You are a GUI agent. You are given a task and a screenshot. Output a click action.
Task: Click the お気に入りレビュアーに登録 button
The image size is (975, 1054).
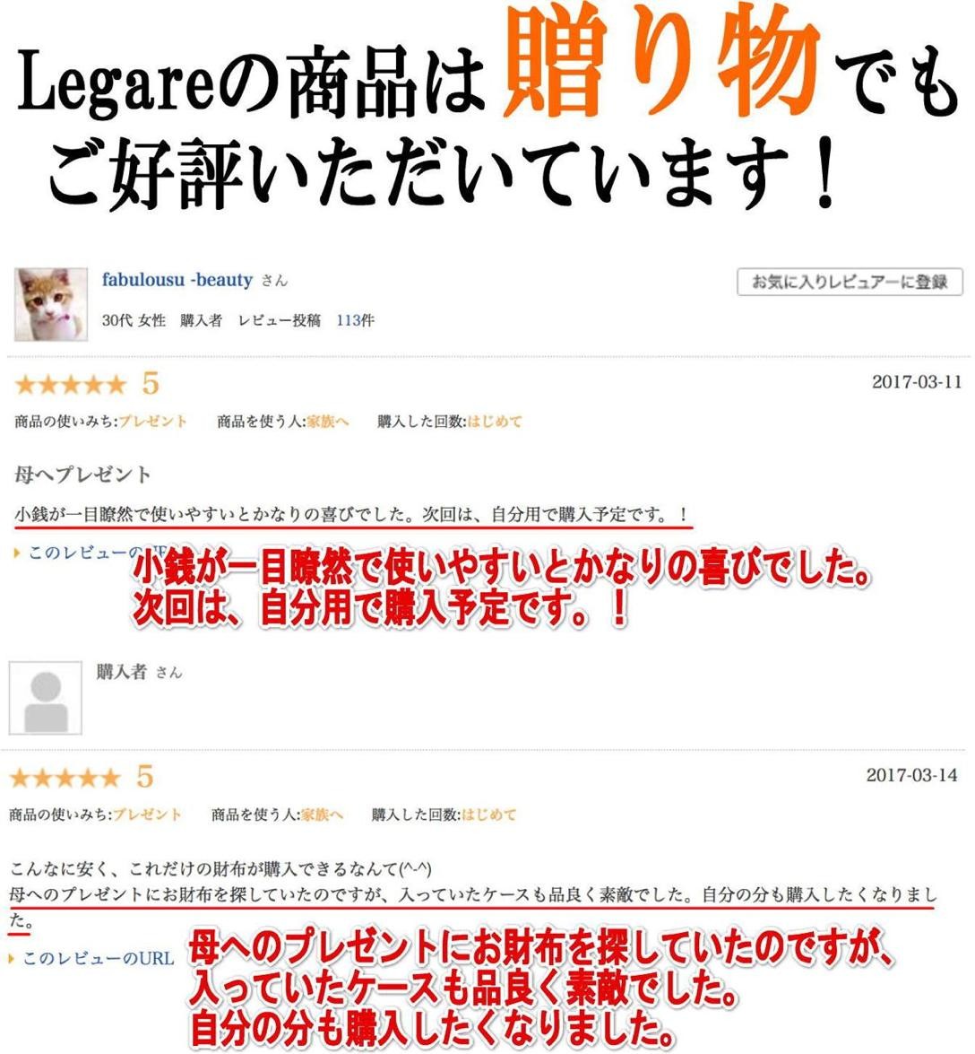(850, 282)
